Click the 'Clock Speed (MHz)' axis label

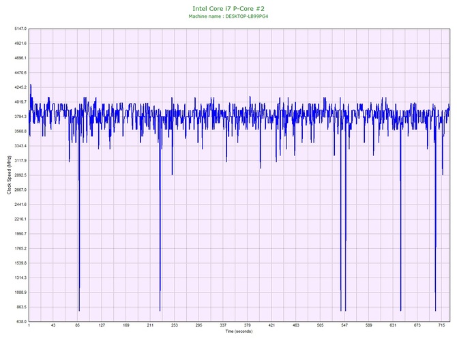10,175
